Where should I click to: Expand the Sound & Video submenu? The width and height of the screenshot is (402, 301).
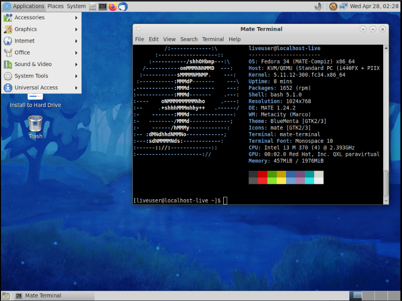coord(41,64)
